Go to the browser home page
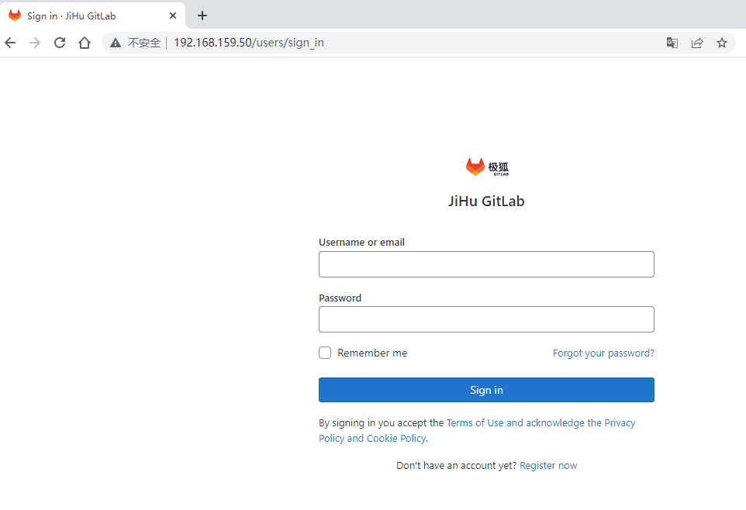The image size is (746, 510). pyautogui.click(x=85, y=43)
